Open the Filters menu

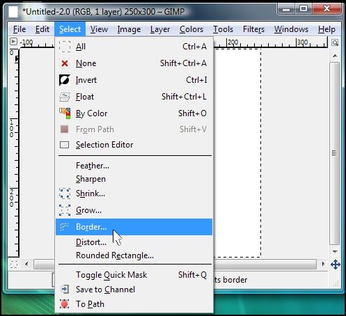coord(253,29)
